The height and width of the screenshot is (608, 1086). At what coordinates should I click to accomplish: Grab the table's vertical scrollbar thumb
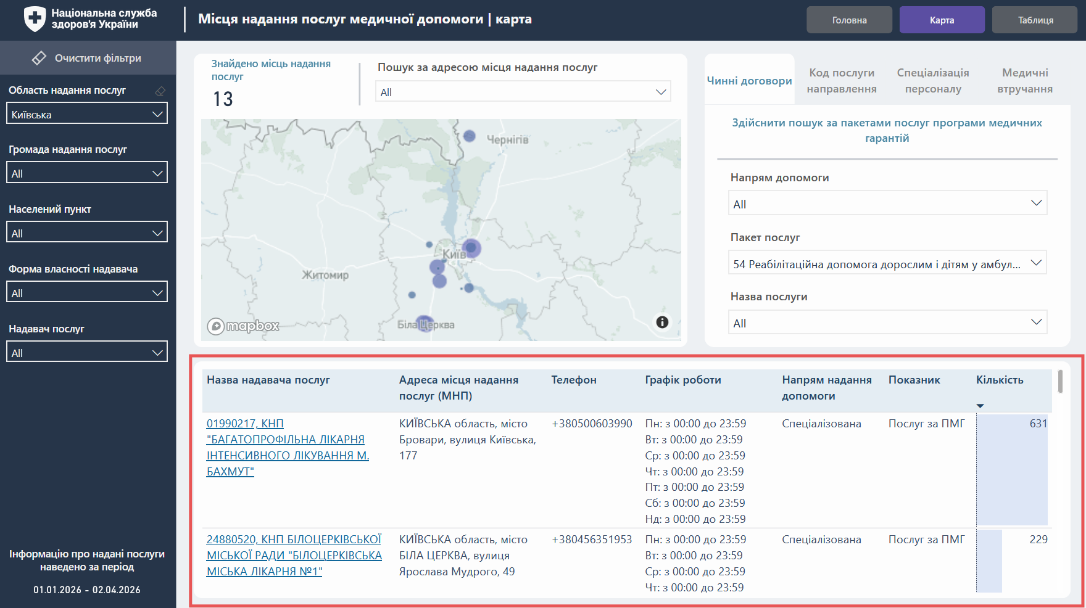pos(1060,381)
